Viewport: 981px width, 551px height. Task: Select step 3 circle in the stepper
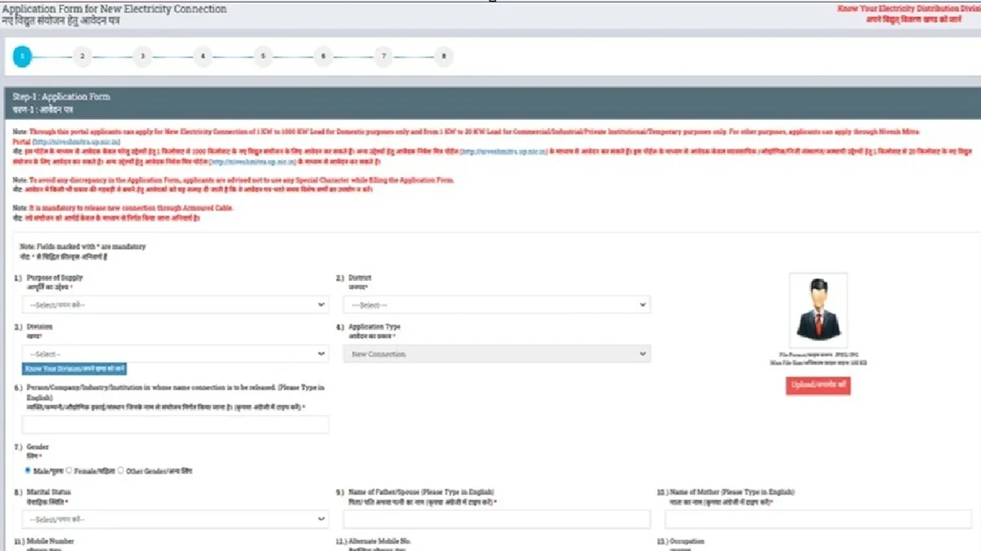point(141,56)
